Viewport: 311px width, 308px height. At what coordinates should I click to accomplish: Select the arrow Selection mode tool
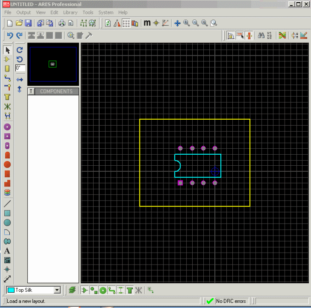coord(7,50)
